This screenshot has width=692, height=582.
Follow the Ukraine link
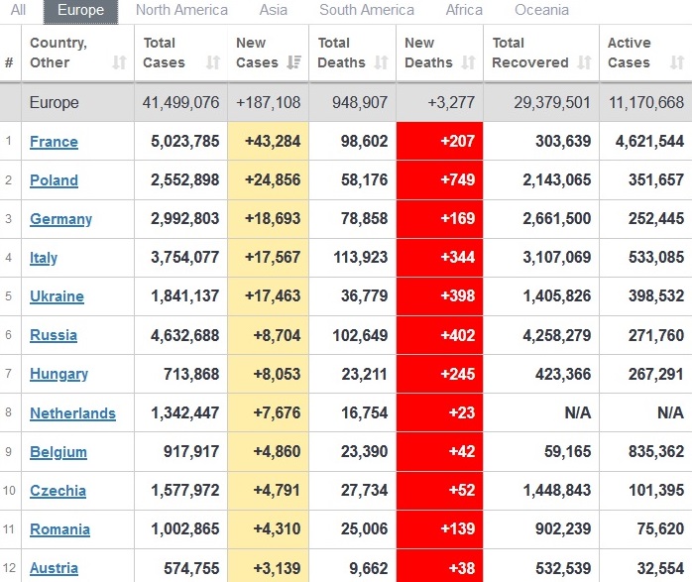[57, 296]
